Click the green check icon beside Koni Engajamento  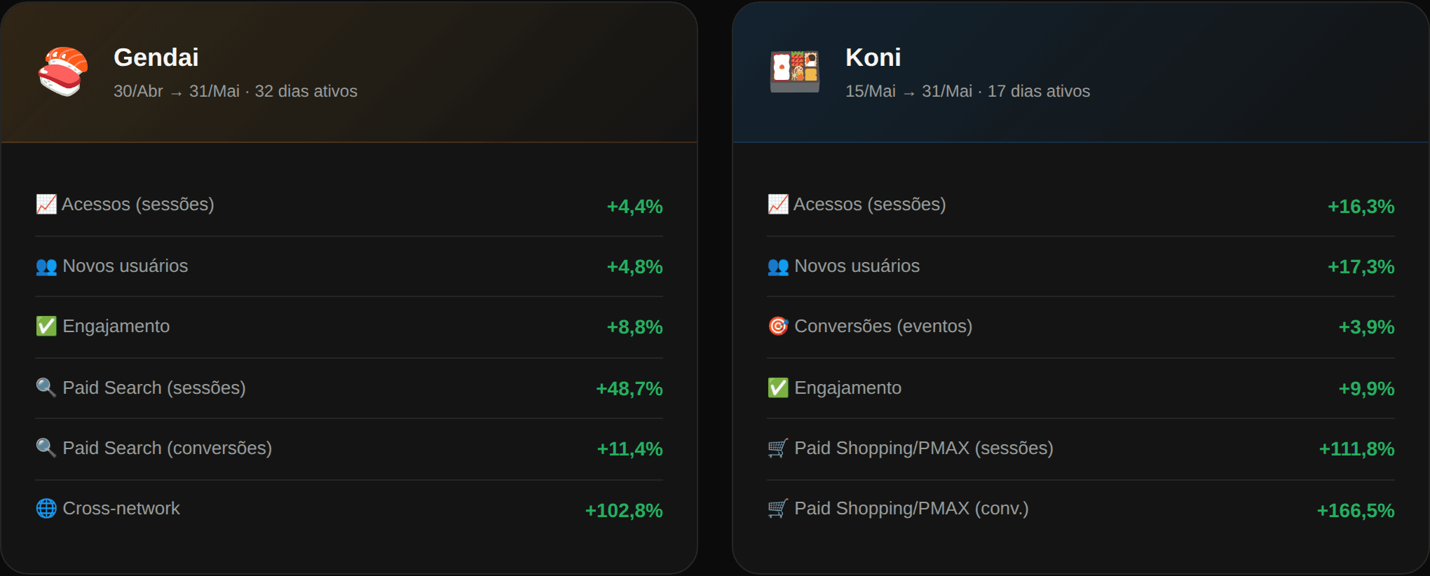coord(778,388)
